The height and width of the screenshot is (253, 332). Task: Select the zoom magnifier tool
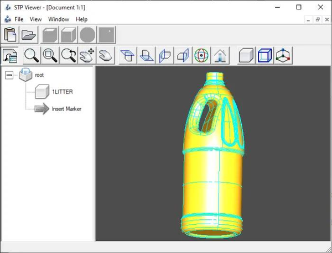(32, 56)
